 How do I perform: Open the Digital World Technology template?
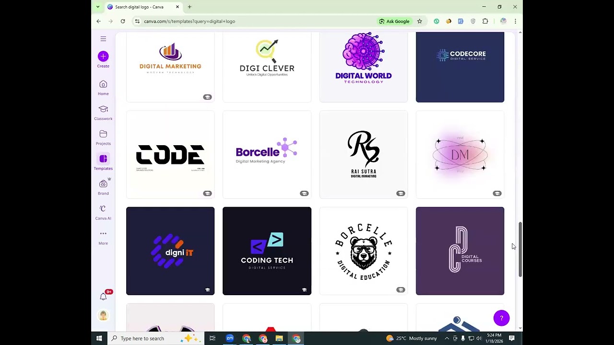(364, 67)
